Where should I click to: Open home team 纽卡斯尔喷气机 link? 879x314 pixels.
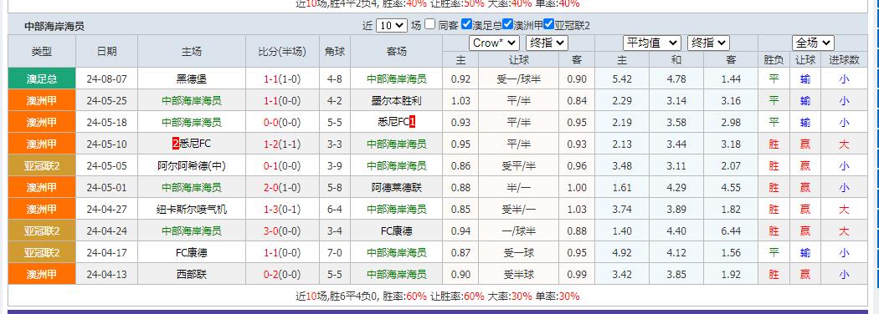(x=192, y=210)
